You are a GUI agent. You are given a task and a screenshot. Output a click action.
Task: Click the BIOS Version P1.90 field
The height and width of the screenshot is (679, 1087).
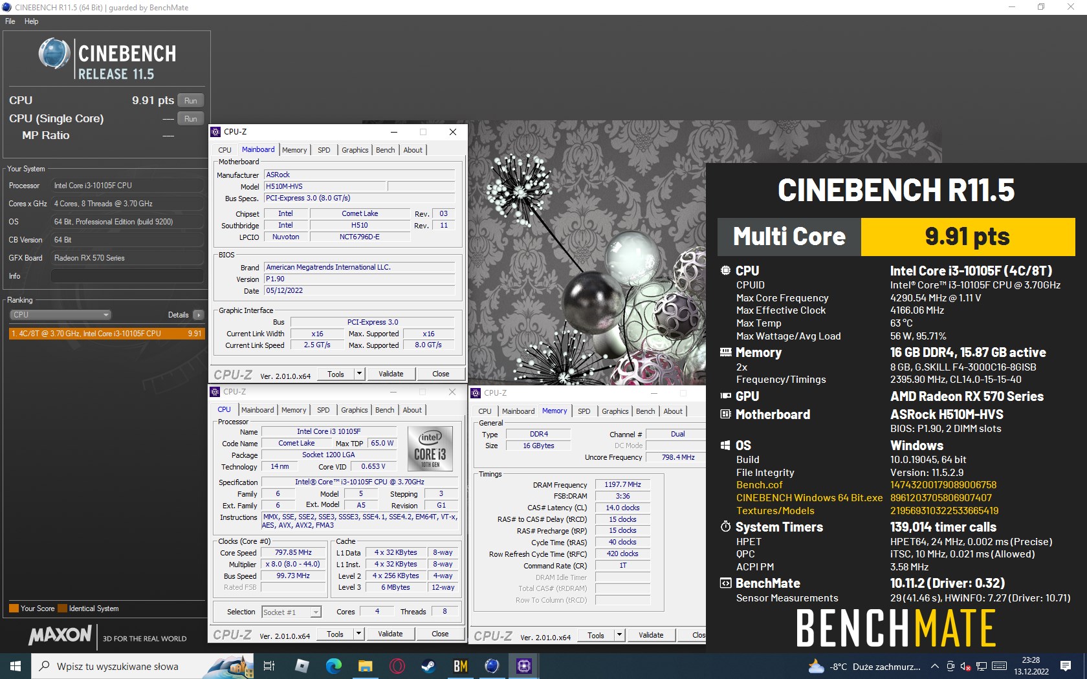click(359, 279)
